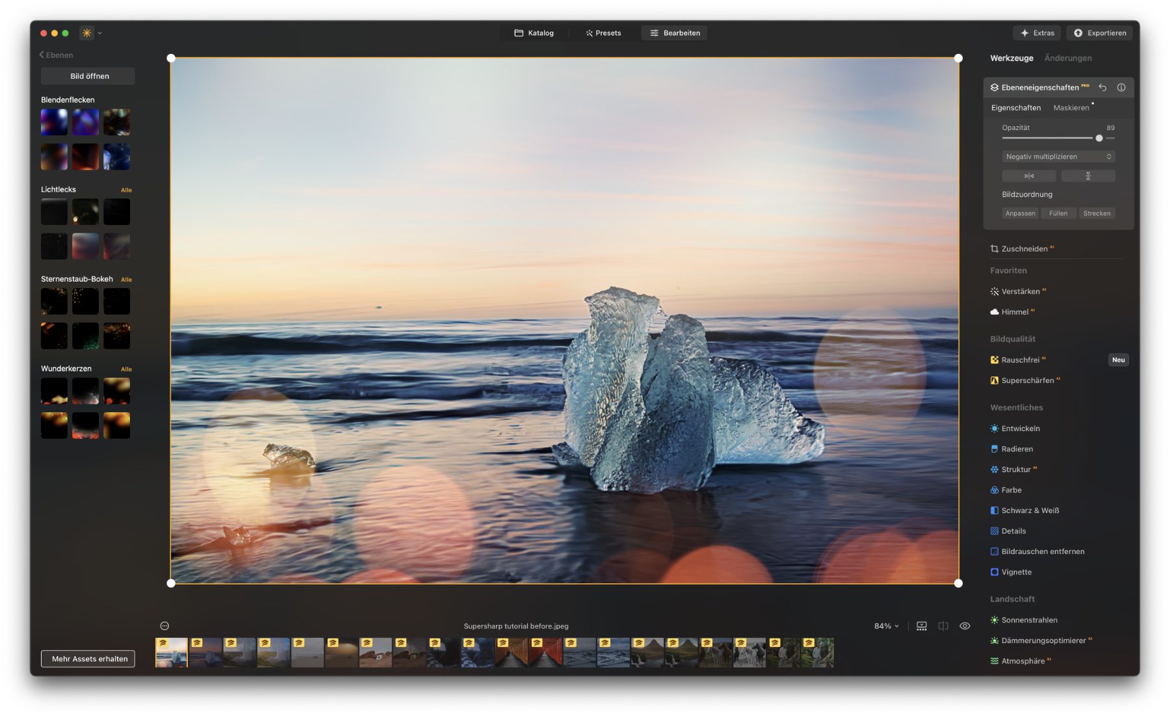Flip the layer vertically

click(x=1087, y=176)
